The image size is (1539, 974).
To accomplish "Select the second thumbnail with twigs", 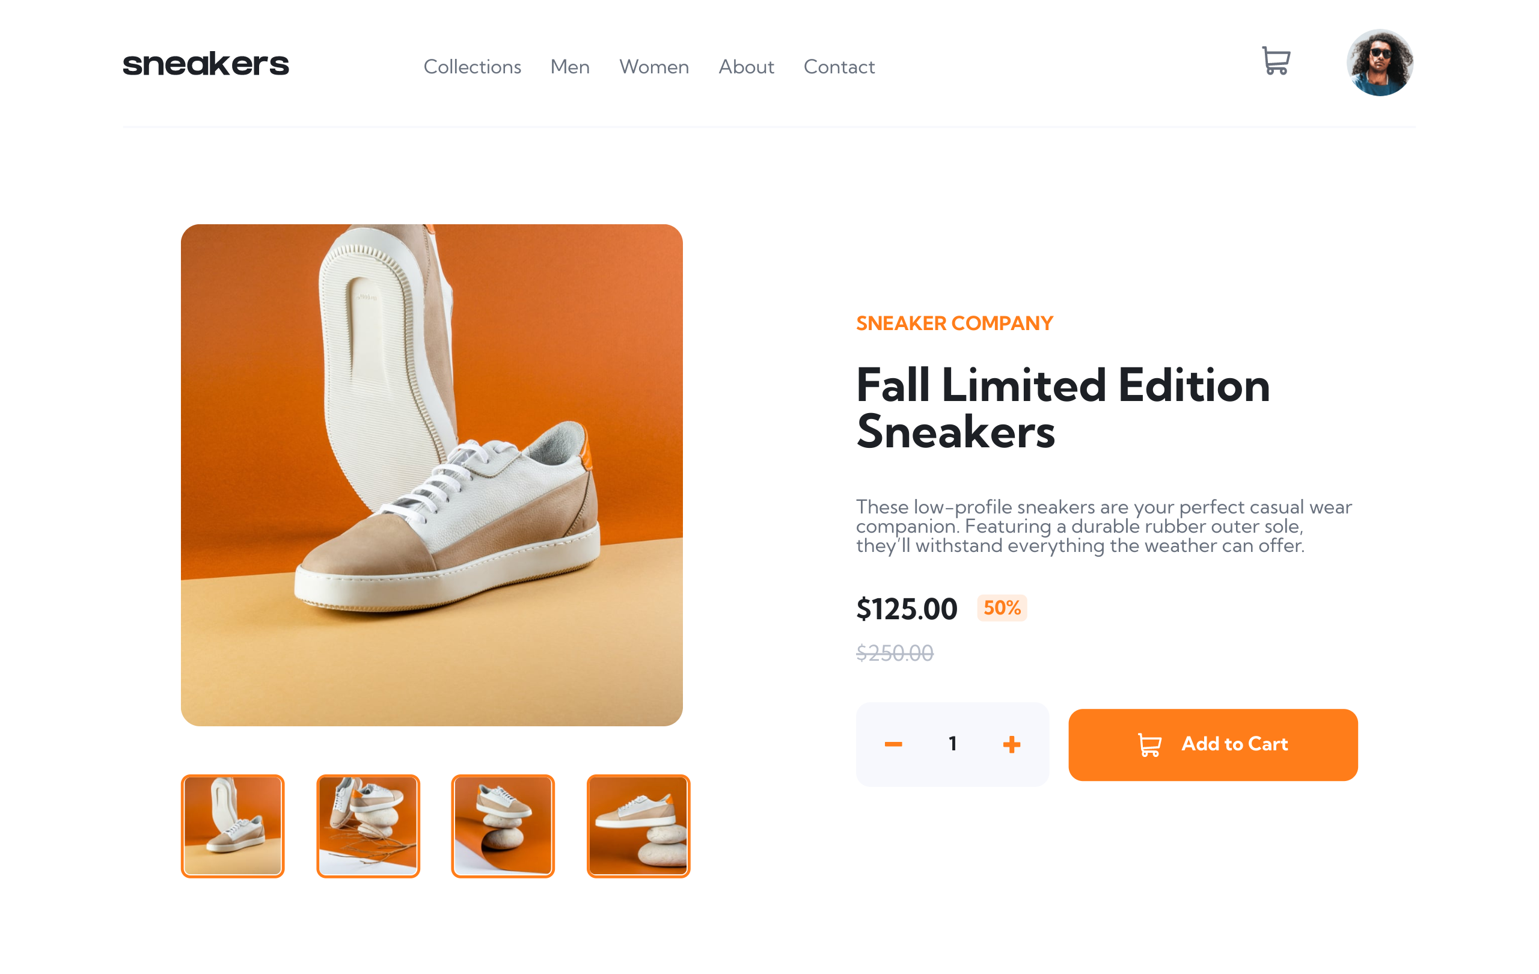I will click(368, 825).
